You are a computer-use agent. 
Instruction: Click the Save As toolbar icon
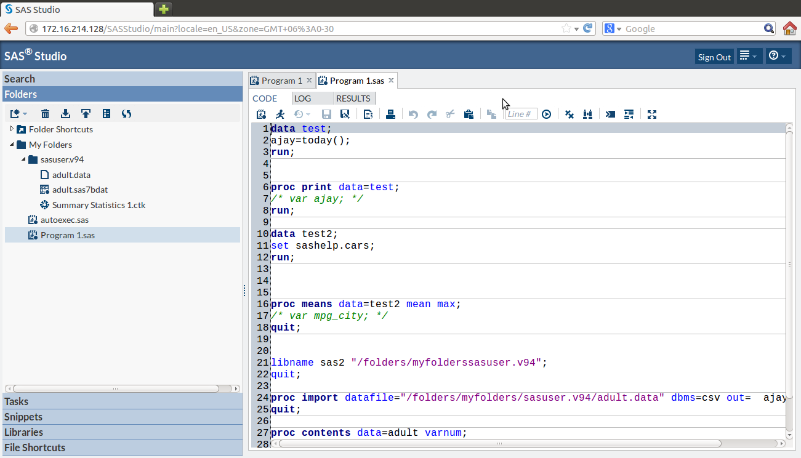(x=345, y=114)
